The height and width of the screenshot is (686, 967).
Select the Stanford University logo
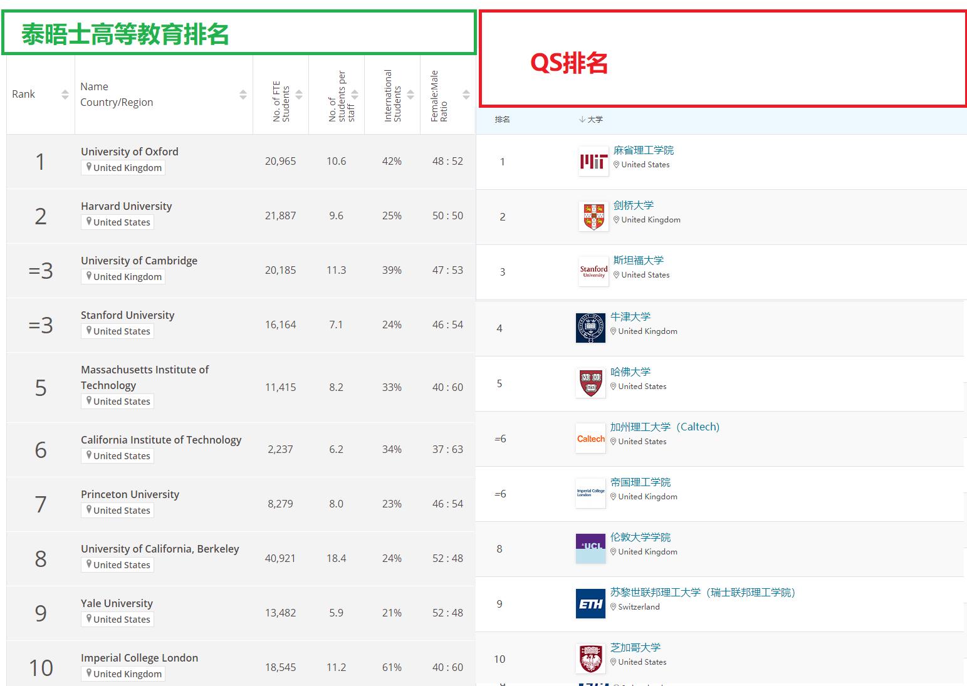tap(593, 271)
